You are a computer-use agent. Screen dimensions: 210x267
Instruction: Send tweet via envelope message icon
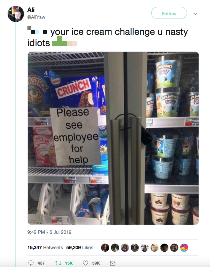tap(113, 263)
